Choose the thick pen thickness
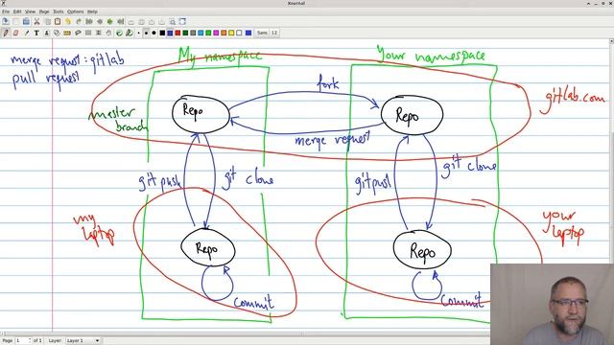The height and width of the screenshot is (345, 614). 153,33
